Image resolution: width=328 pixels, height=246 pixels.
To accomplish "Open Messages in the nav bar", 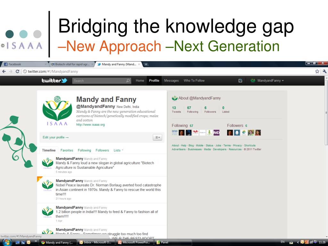I will (171, 80).
